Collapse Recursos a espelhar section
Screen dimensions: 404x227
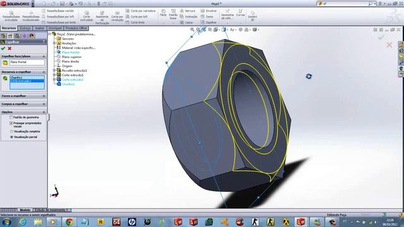pos(44,72)
